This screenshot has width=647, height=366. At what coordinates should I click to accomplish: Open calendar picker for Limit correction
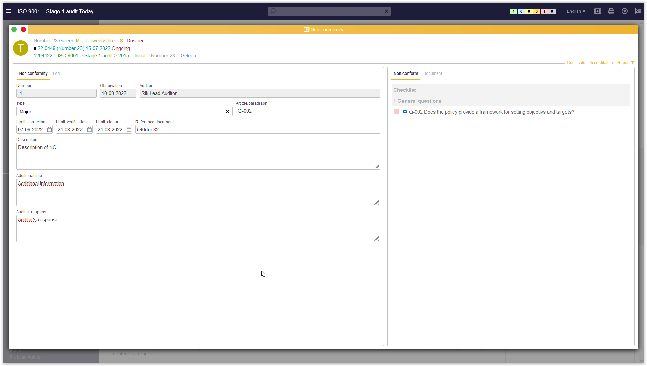pos(49,130)
